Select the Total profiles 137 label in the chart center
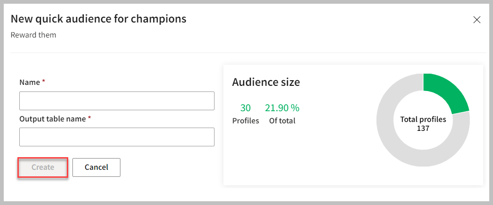The width and height of the screenshot is (493, 205). click(423, 120)
